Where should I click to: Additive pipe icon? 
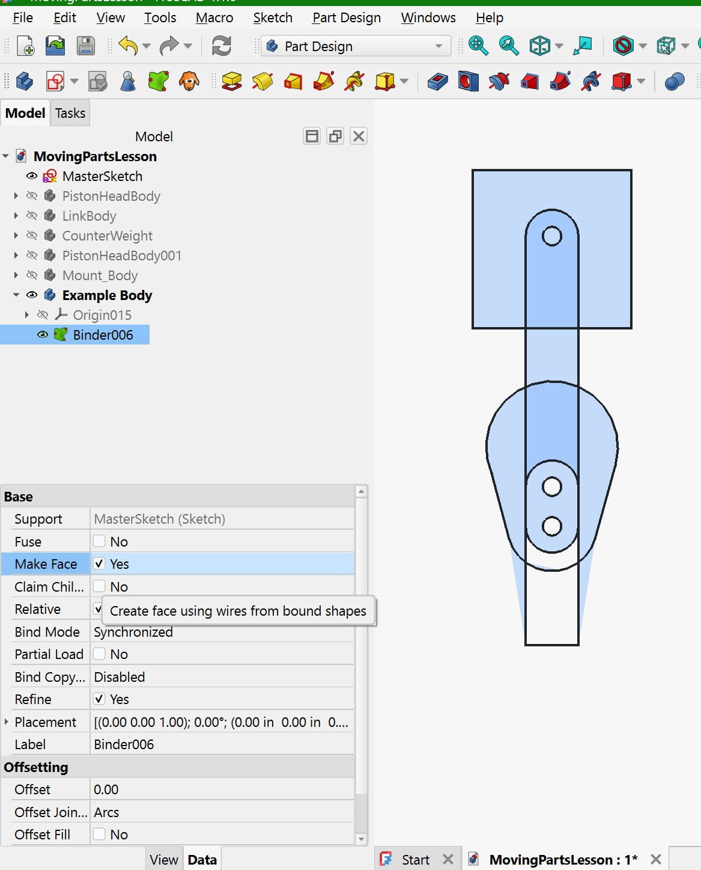point(324,81)
